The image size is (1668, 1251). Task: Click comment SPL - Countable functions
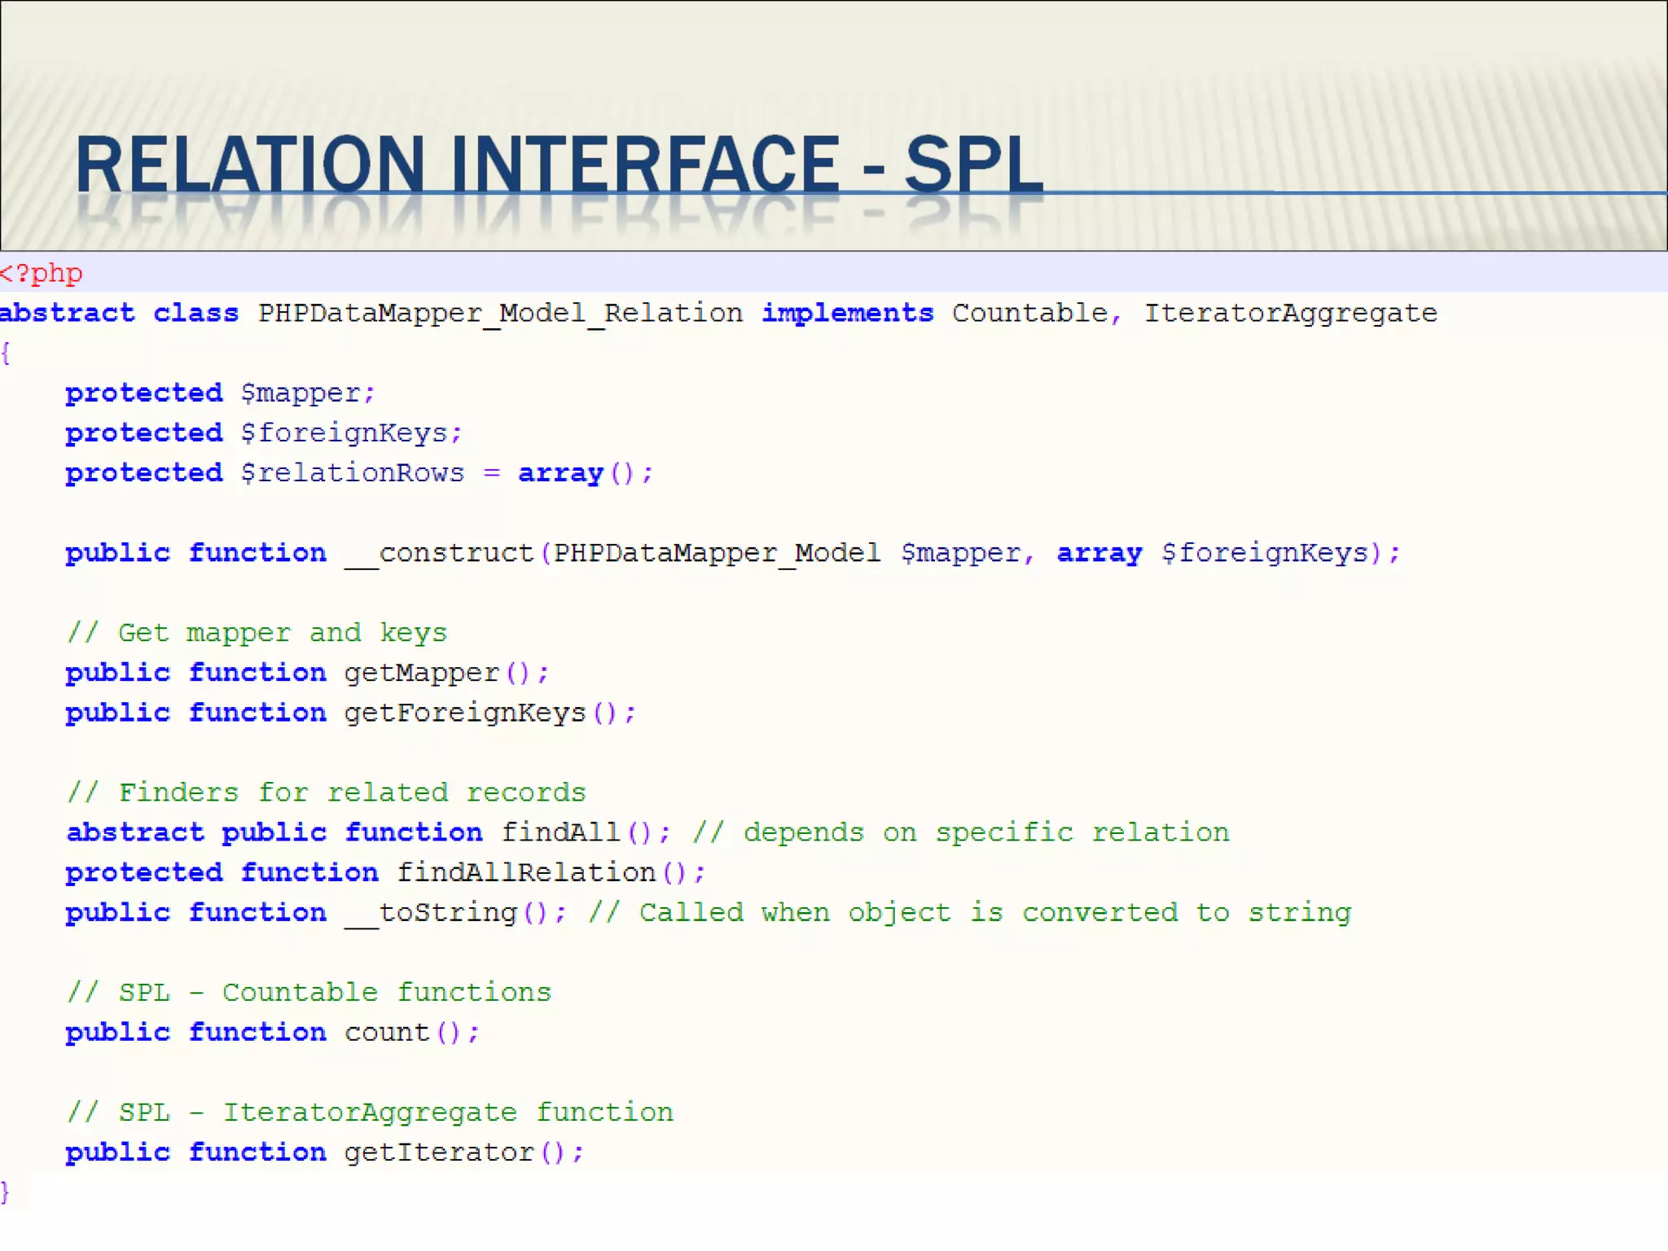(x=309, y=992)
